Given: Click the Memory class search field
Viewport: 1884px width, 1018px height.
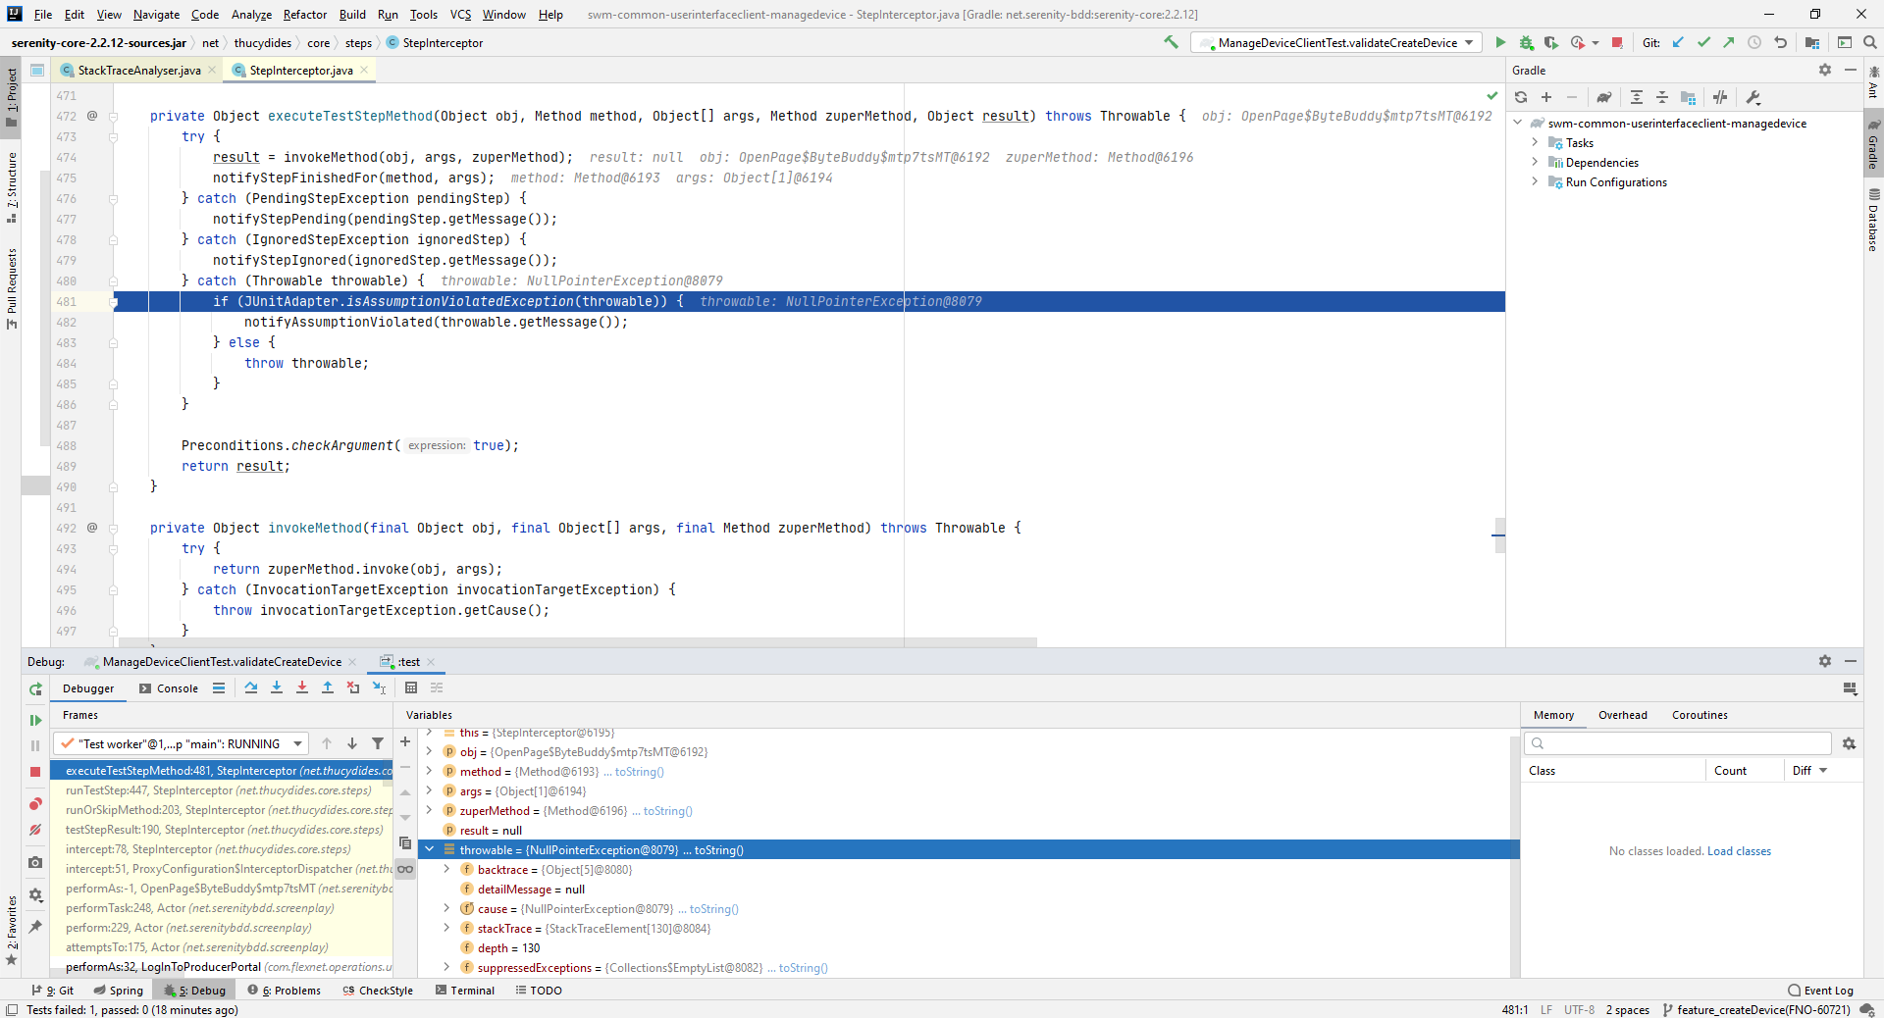Looking at the screenshot, I should point(1678,743).
